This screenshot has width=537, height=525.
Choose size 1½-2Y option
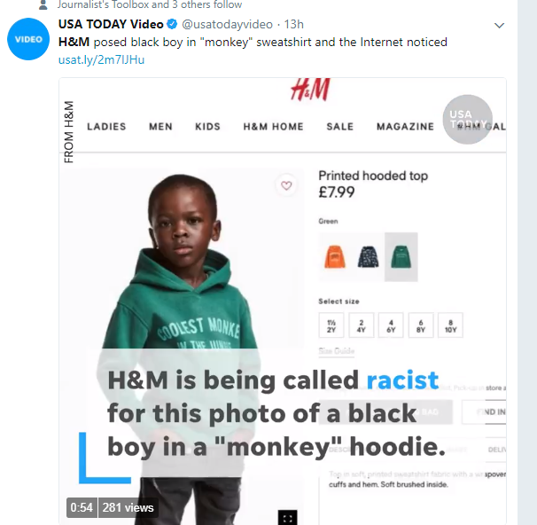pyautogui.click(x=331, y=325)
